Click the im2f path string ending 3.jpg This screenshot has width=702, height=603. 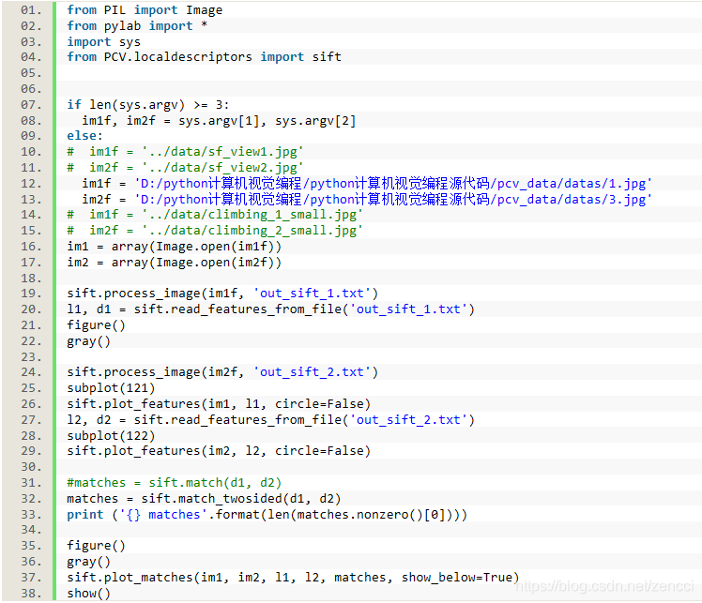(393, 199)
